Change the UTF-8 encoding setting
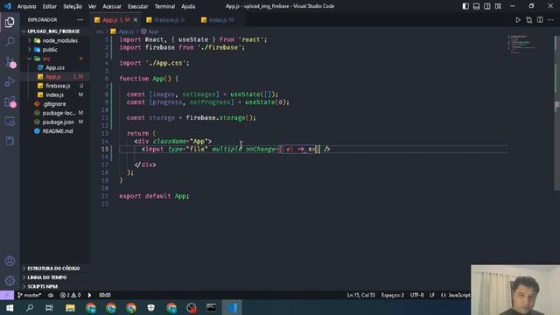Image resolution: width=560 pixels, height=315 pixels. tap(416, 295)
